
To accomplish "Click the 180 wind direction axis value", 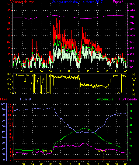I will (9, 84).
